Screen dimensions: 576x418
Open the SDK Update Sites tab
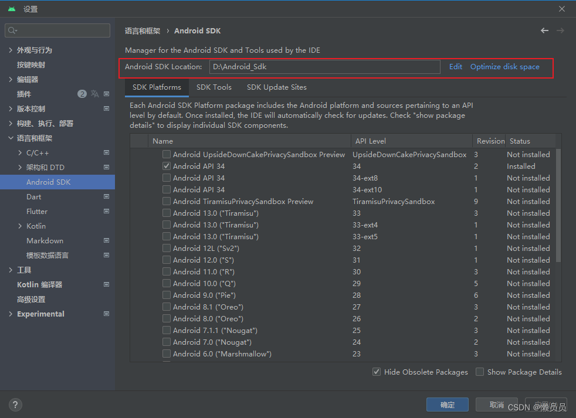(x=276, y=87)
